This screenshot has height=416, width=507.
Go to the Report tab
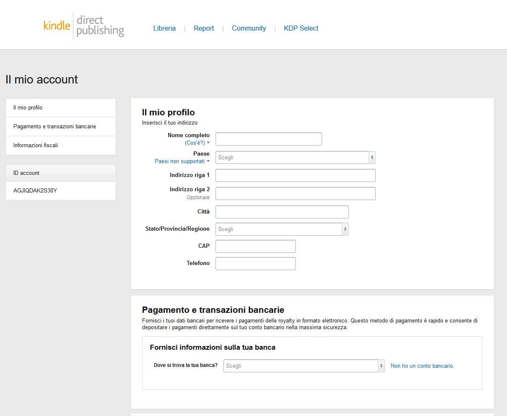204,28
